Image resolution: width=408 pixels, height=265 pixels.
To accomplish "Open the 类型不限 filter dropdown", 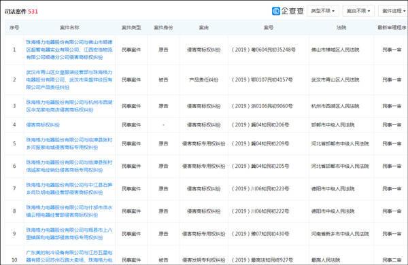I will click(x=322, y=11).
